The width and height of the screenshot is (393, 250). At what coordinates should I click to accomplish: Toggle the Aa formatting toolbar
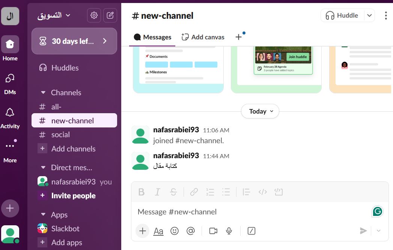tap(158, 231)
